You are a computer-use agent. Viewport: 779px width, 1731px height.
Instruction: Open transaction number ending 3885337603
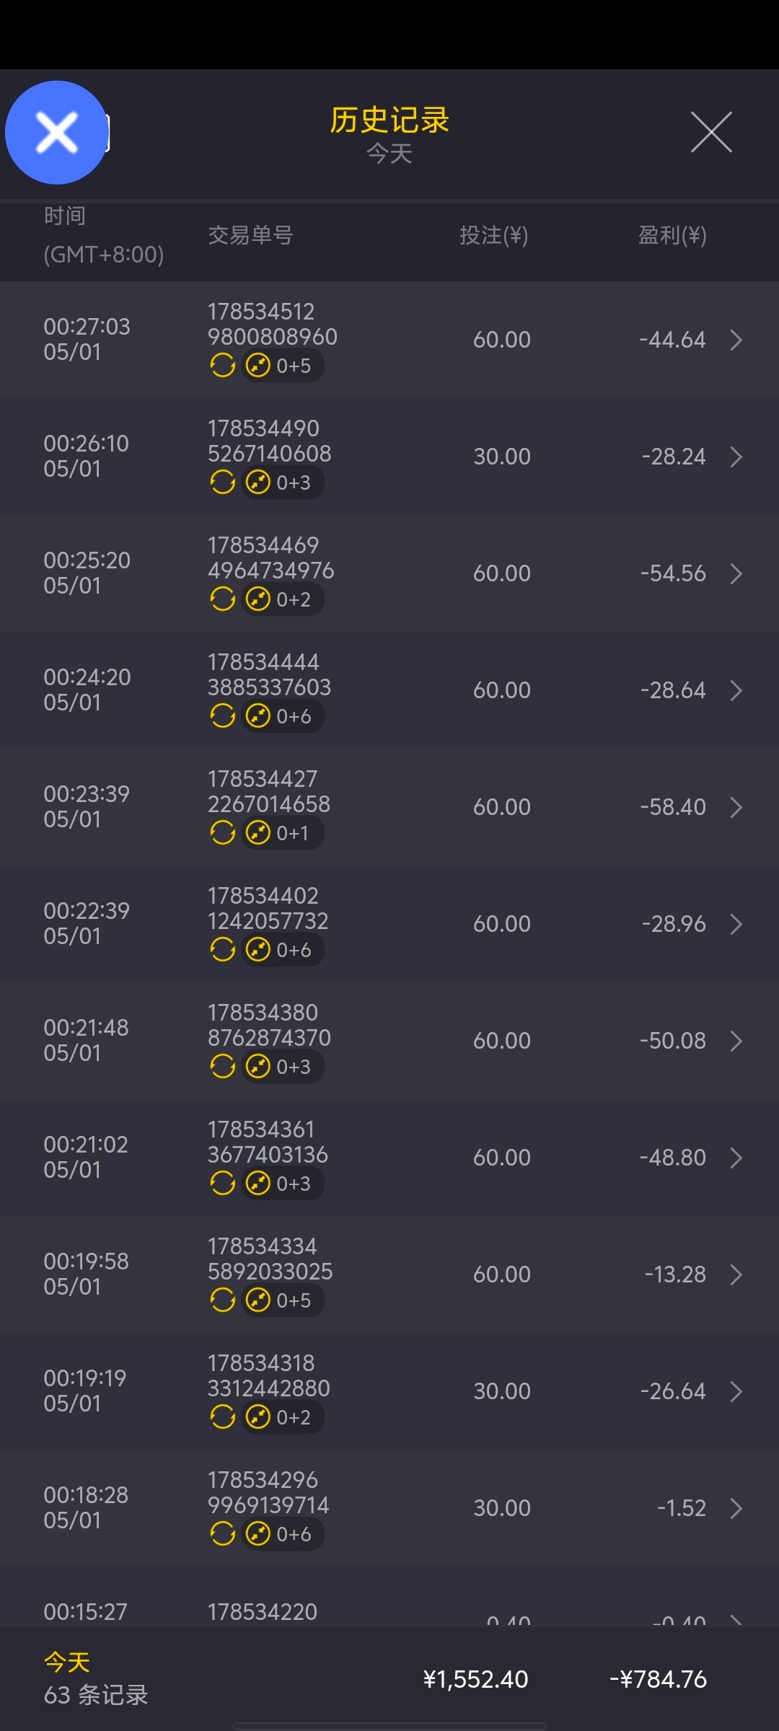[269, 675]
